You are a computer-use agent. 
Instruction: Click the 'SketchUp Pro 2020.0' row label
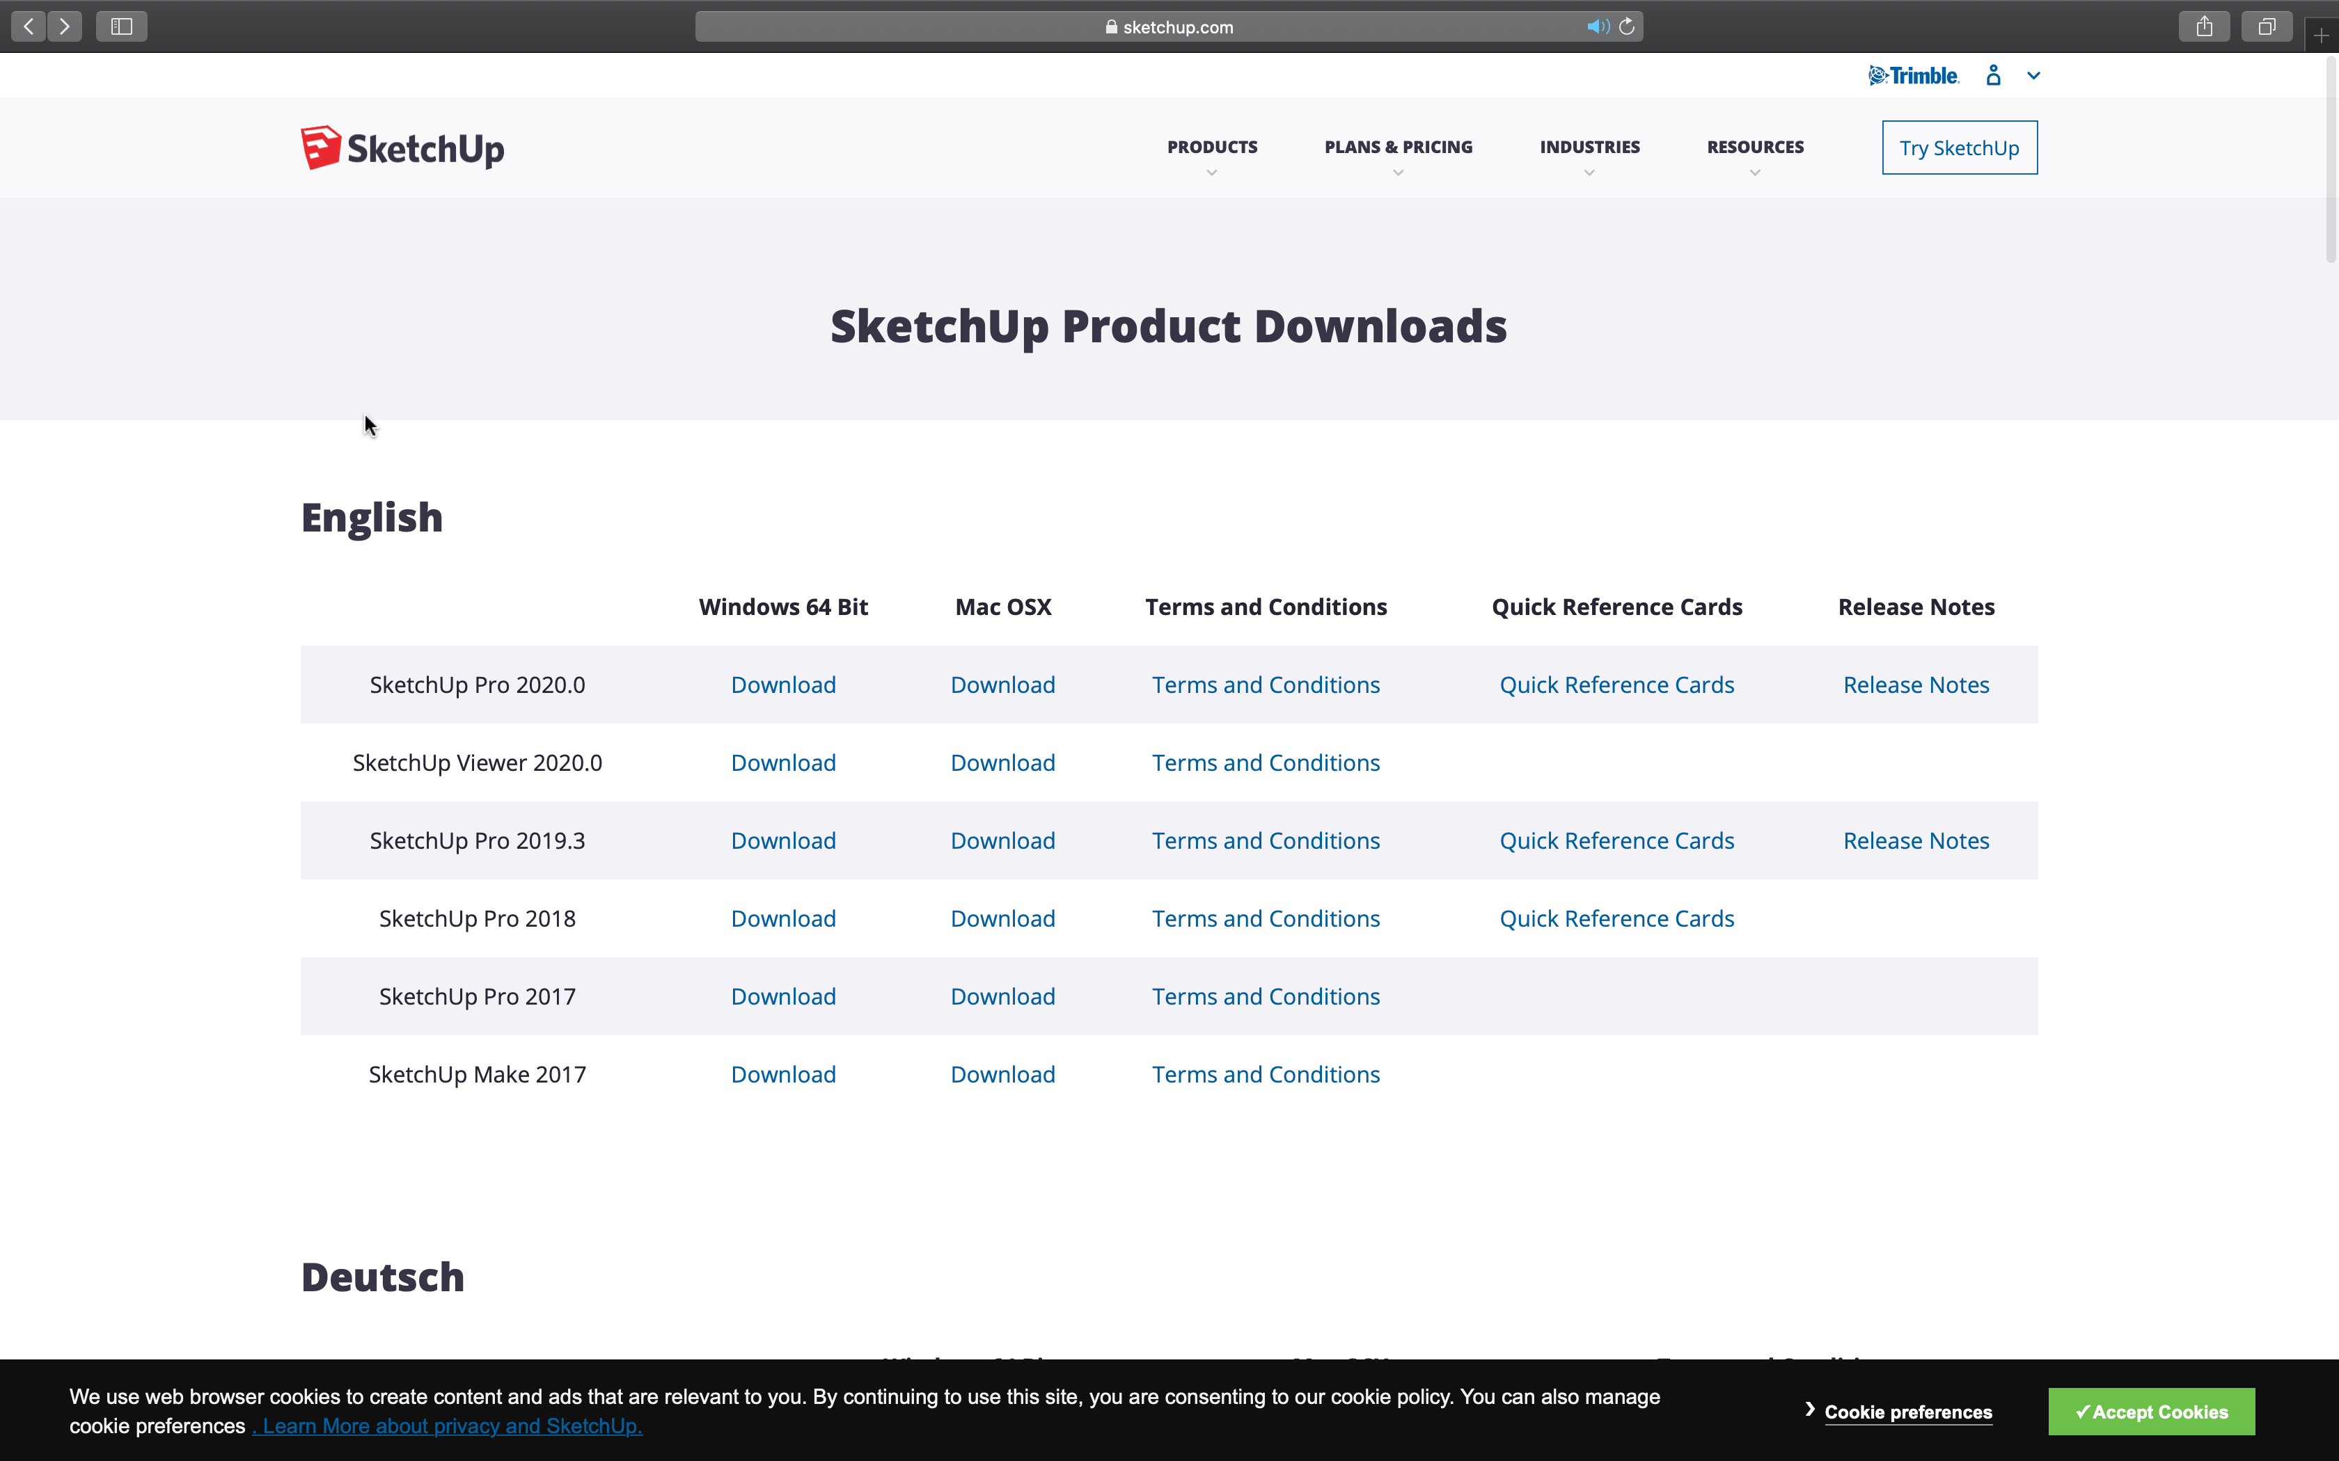point(478,685)
